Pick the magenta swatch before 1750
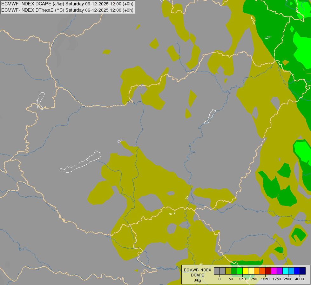 274,271
